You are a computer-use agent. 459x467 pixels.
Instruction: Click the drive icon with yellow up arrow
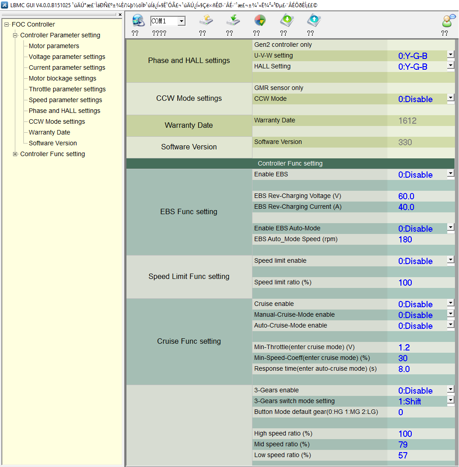(206, 21)
